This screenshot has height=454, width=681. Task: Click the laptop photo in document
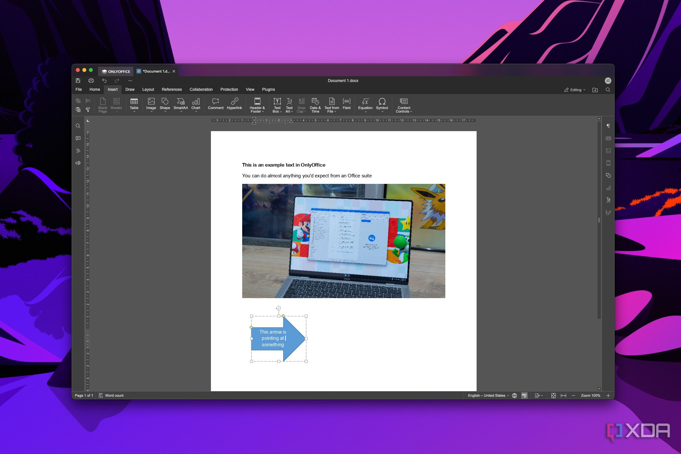pos(343,241)
